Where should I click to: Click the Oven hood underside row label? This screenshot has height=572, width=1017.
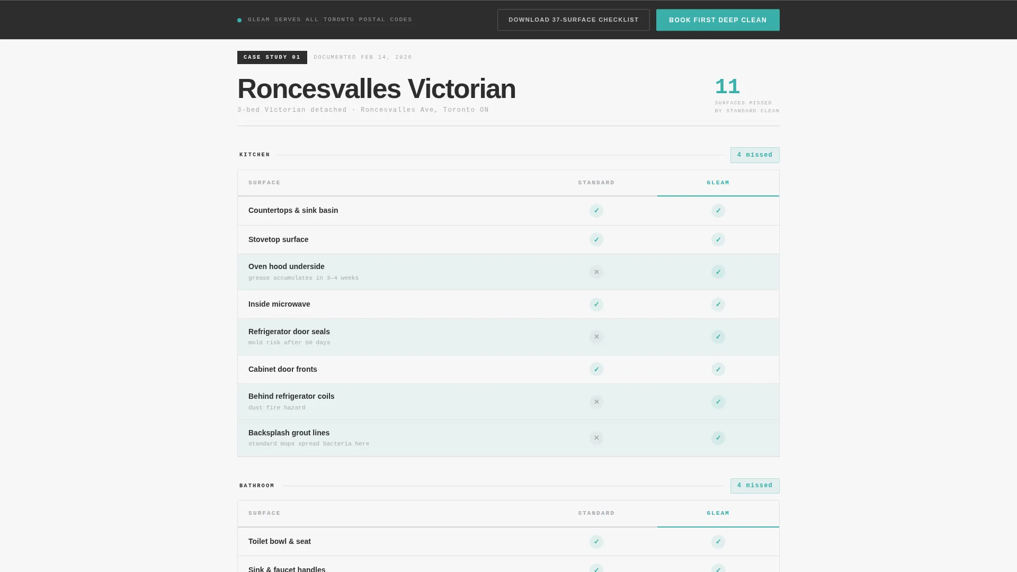pyautogui.click(x=287, y=266)
